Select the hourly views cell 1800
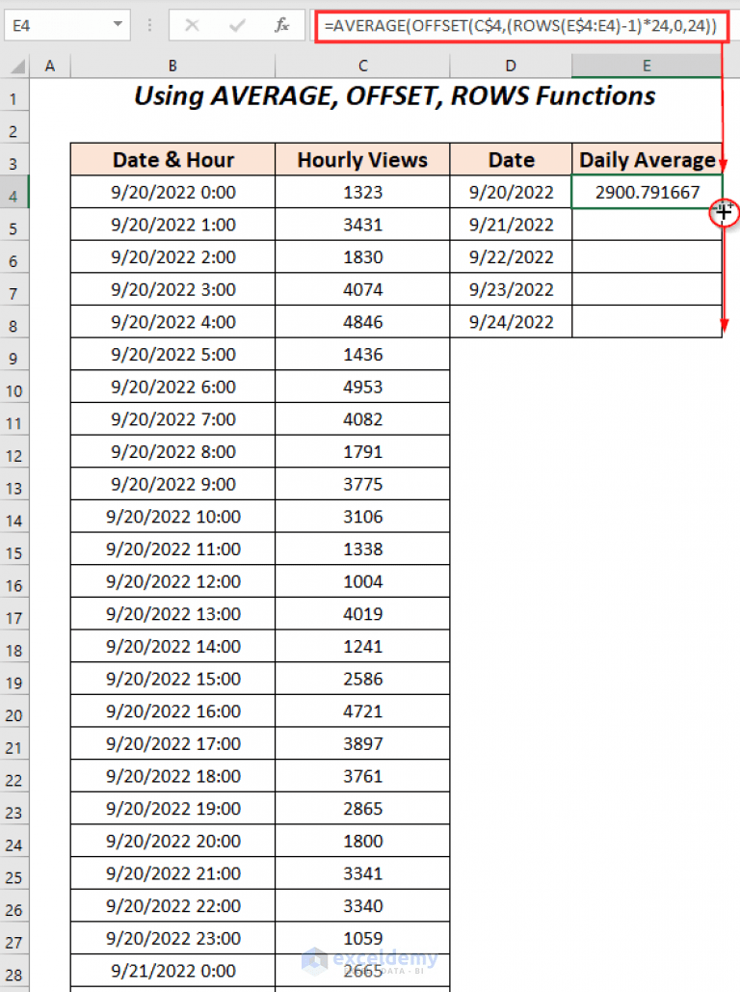 [x=362, y=841]
